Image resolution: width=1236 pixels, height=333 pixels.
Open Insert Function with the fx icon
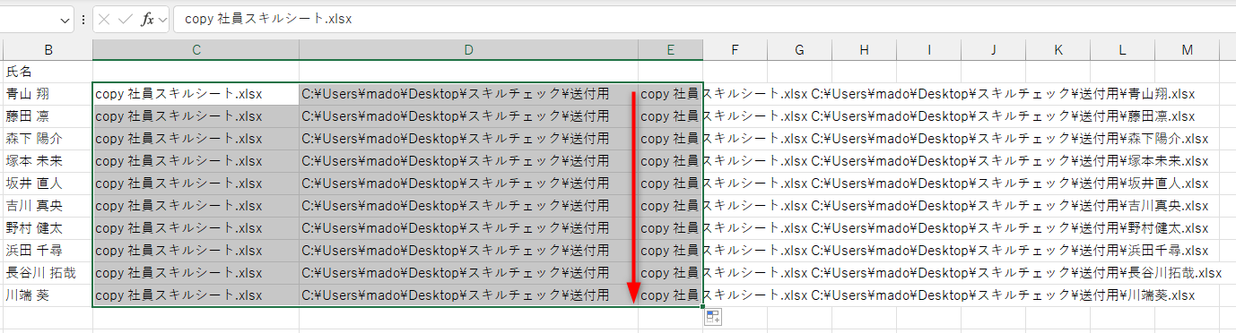[148, 20]
